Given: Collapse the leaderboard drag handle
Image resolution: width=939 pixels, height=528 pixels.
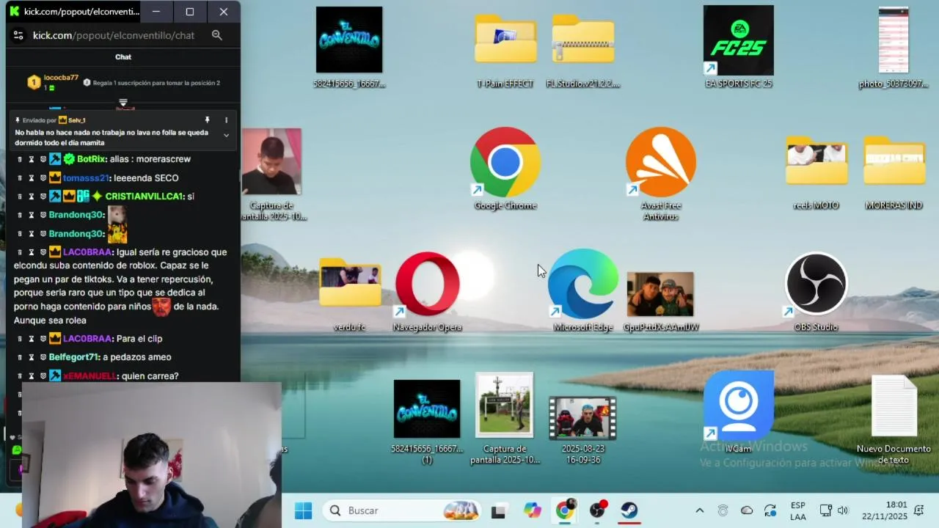Looking at the screenshot, I should point(123,103).
